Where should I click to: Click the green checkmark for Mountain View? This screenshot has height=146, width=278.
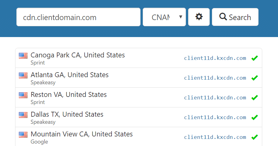[255, 137]
